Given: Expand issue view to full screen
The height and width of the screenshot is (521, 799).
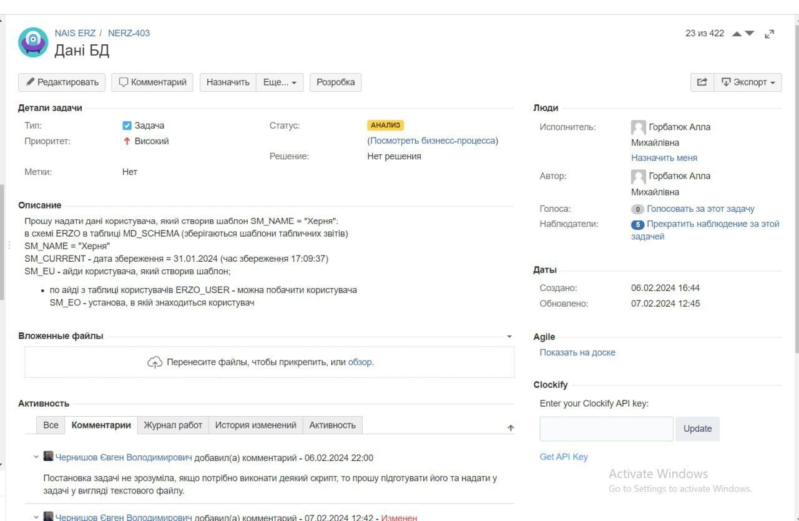Looking at the screenshot, I should click(x=770, y=34).
